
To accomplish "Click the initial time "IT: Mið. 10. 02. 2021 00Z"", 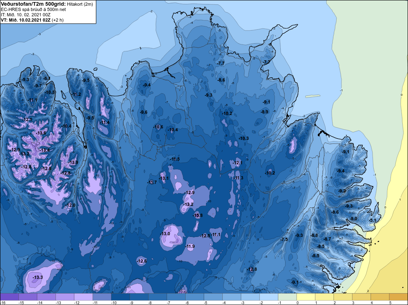I will tap(25, 15).
